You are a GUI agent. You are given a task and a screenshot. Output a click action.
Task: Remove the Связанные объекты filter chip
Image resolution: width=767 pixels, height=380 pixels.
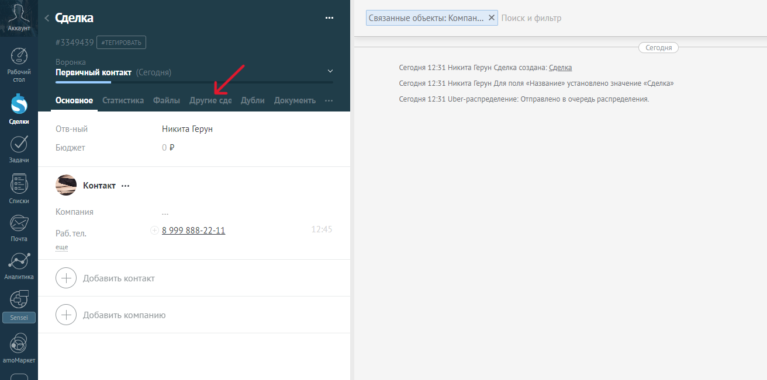click(x=492, y=18)
